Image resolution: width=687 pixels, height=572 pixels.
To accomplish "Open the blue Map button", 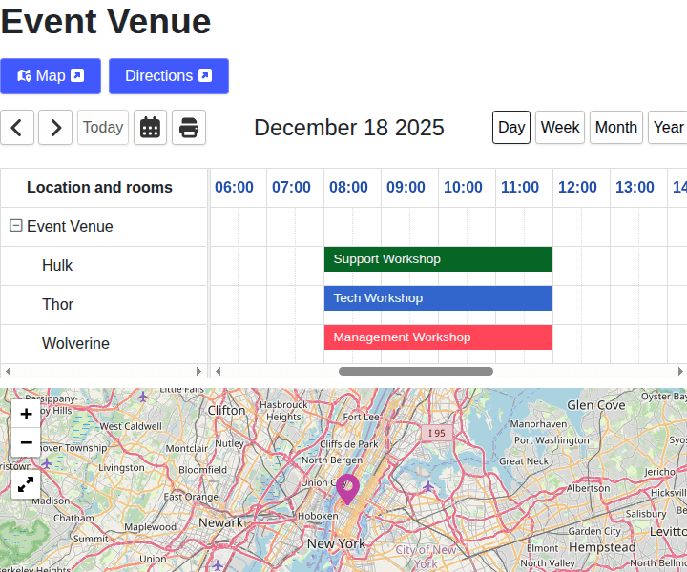I will pyautogui.click(x=51, y=76).
